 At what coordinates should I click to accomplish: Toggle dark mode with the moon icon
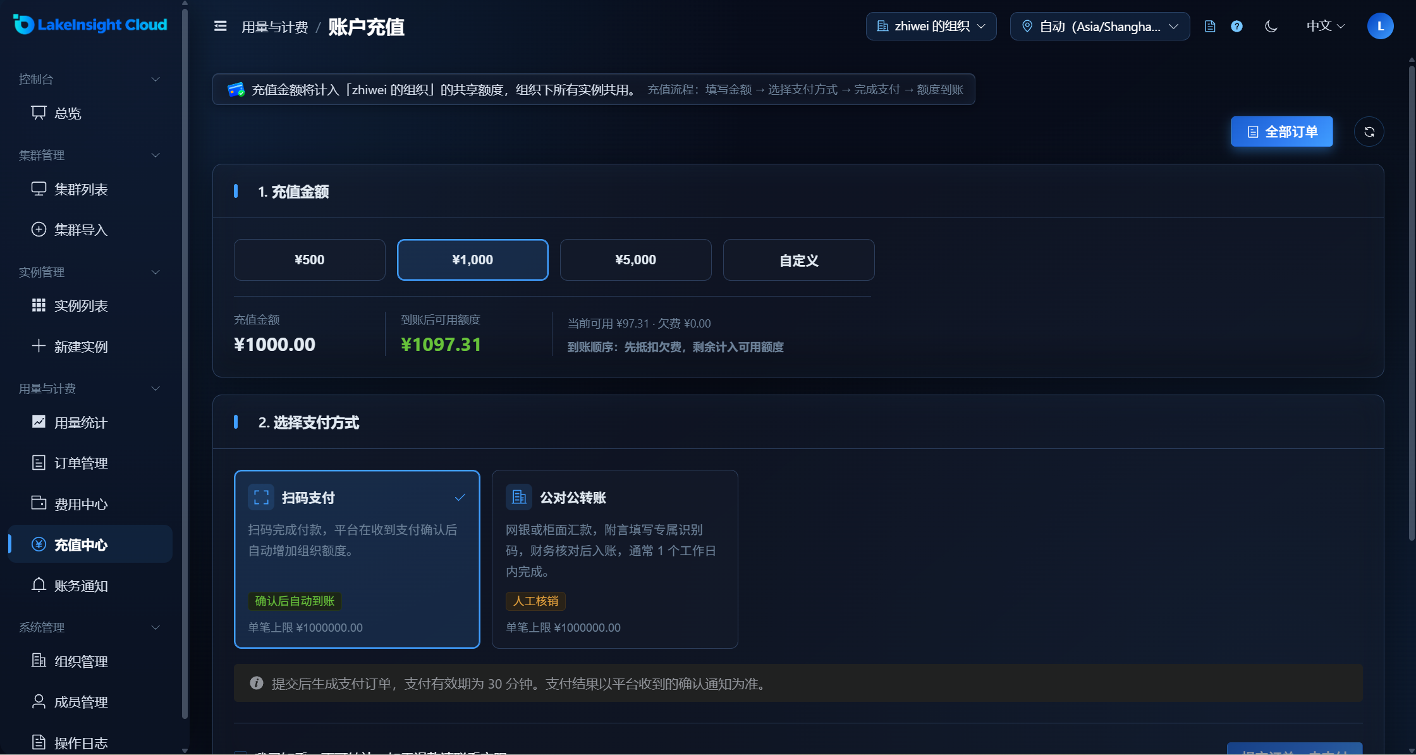pyautogui.click(x=1271, y=26)
